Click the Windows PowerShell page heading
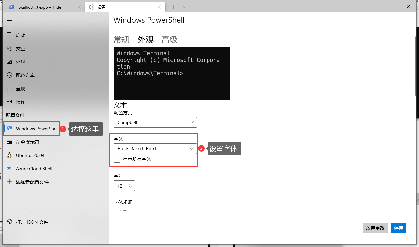Viewport: 419px width, 247px height. [149, 20]
